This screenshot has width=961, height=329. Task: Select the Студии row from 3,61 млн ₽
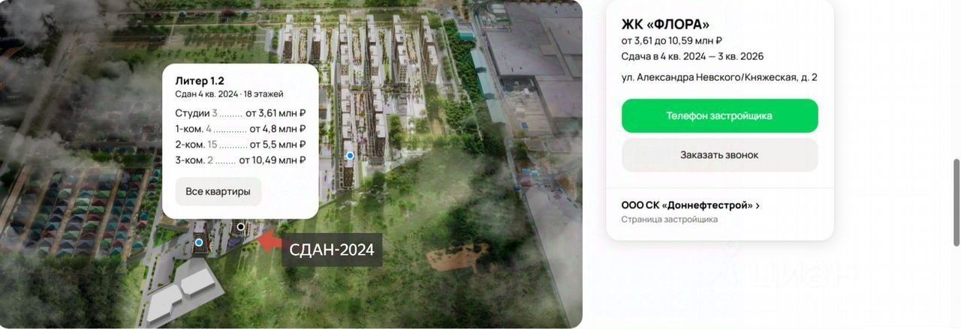pyautogui.click(x=240, y=113)
